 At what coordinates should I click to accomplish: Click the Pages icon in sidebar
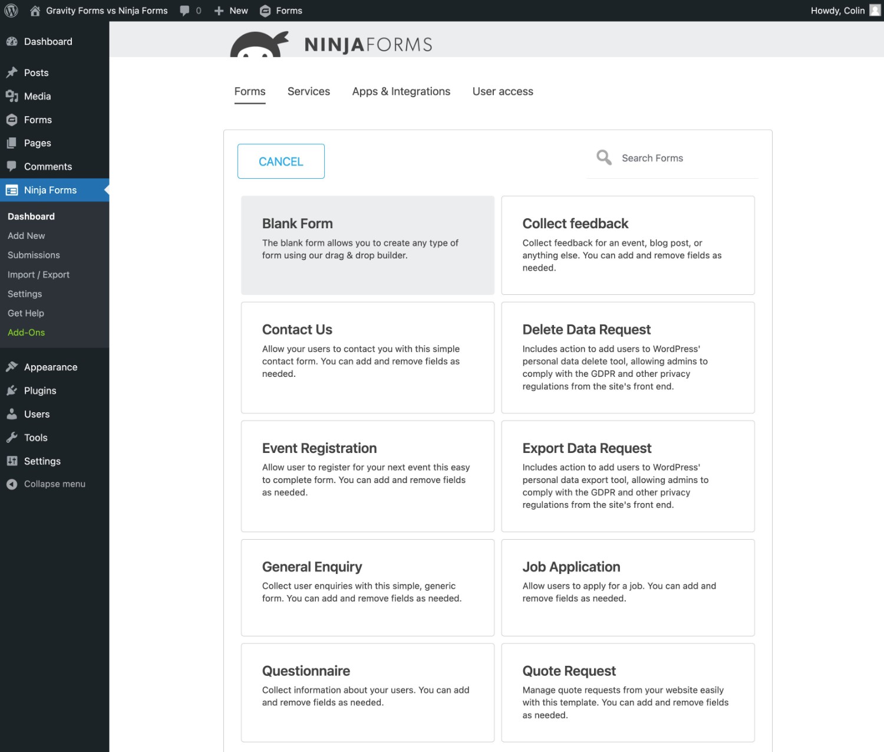coord(12,143)
